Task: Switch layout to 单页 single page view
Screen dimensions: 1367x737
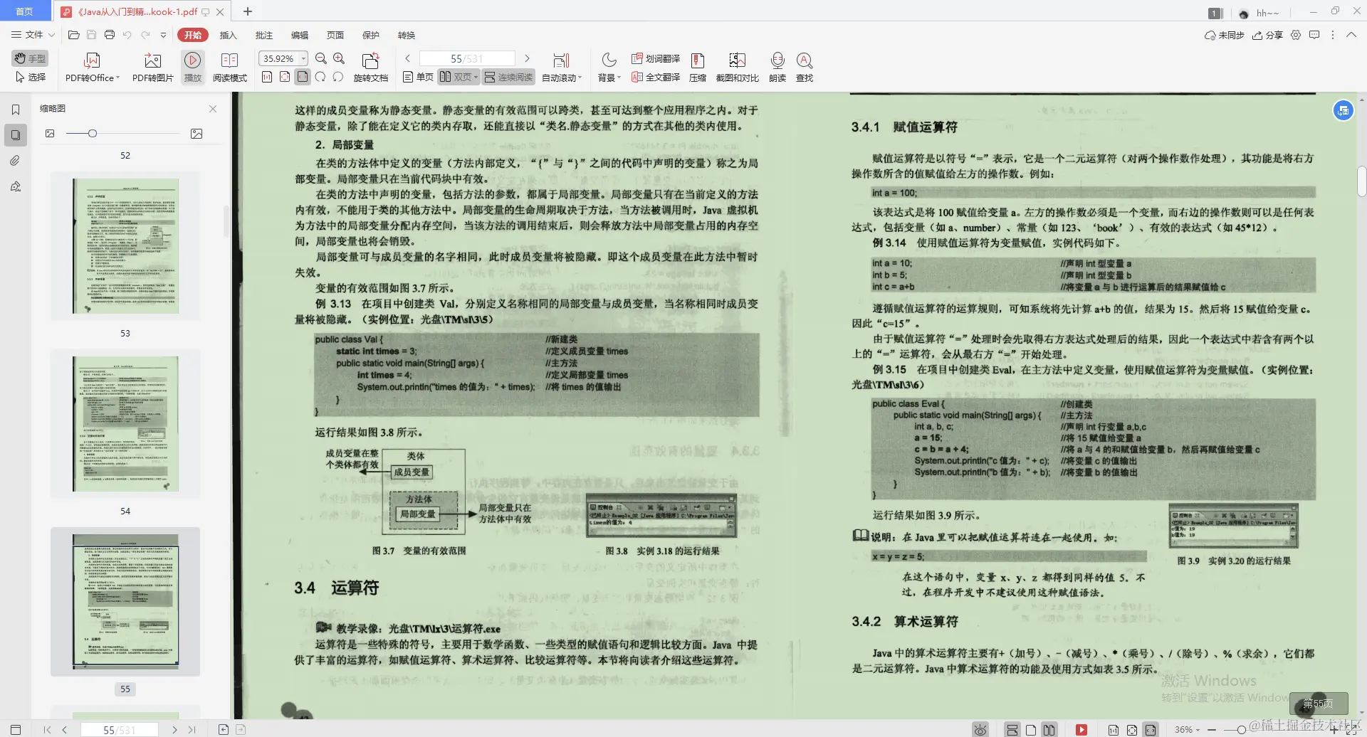Action: coord(417,77)
